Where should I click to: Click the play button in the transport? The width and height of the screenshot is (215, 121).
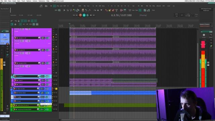click(84, 15)
